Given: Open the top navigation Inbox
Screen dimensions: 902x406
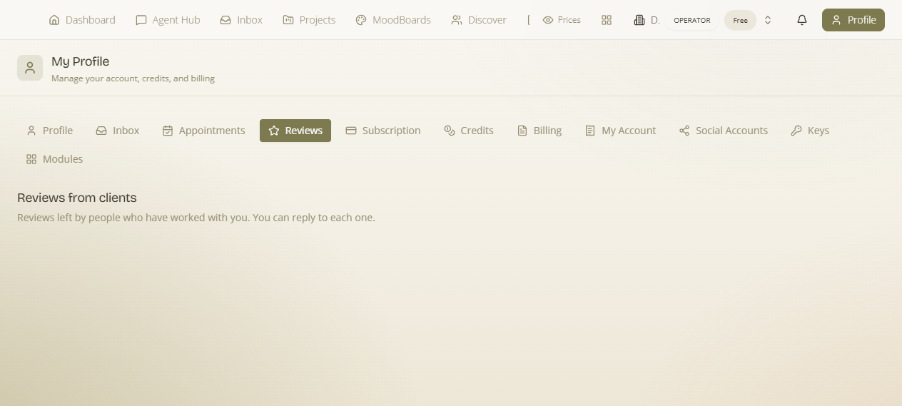Looking at the screenshot, I should click(x=241, y=20).
